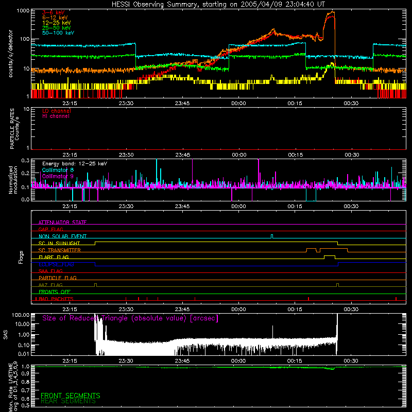This screenshot has height=412, width=412.
Task: Click the SC TRANSMITTER flag label
Action: point(60,250)
